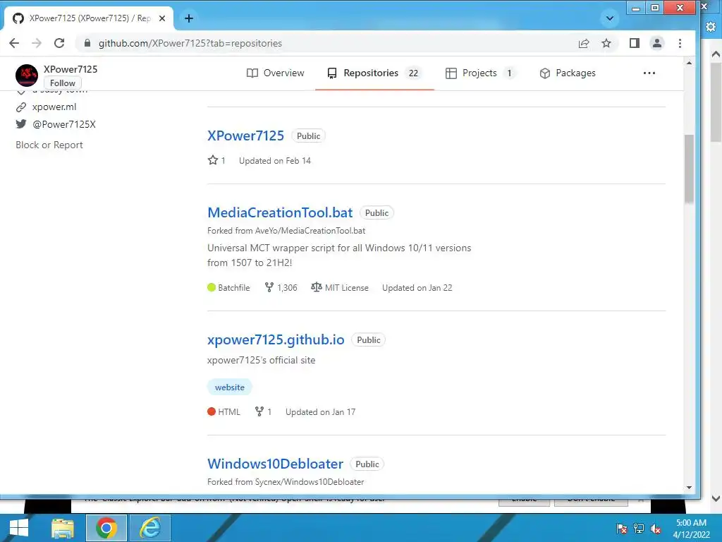The width and height of the screenshot is (722, 542).
Task: Click the Chrome taskbar icon
Action: (106, 528)
